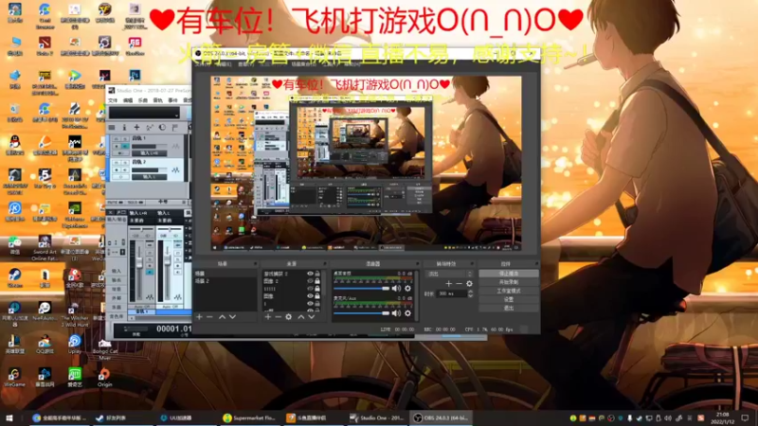Move scene down with Scenes panel arrow
The width and height of the screenshot is (758, 426).
point(232,317)
